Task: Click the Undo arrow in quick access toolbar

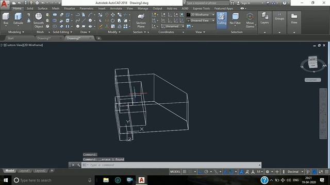Action: click(x=43, y=3)
